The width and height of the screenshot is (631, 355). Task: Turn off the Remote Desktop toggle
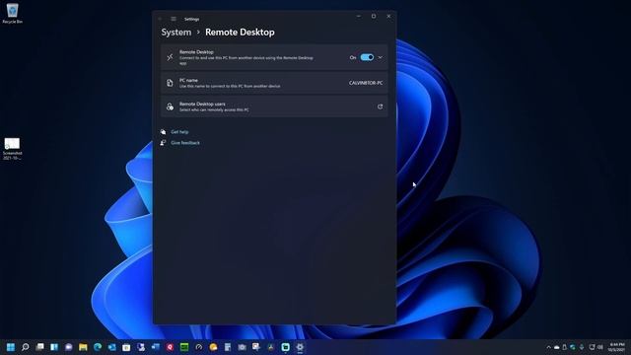click(x=367, y=57)
